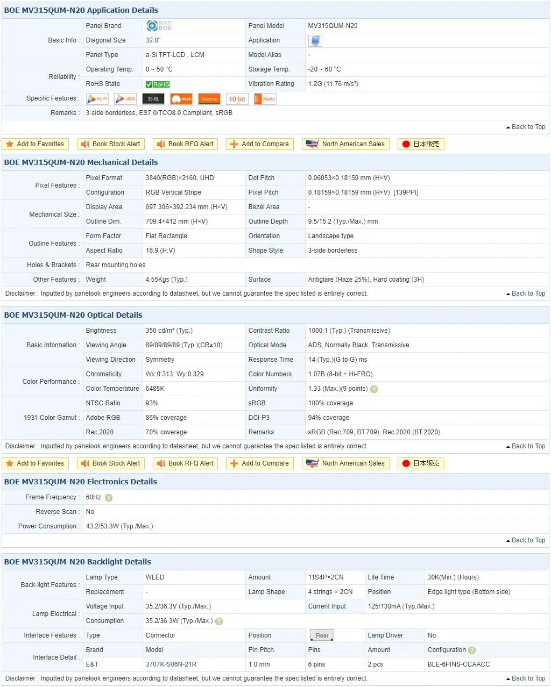Click the 3S-BL feature badge
This screenshot has height=687, width=551.
[153, 99]
